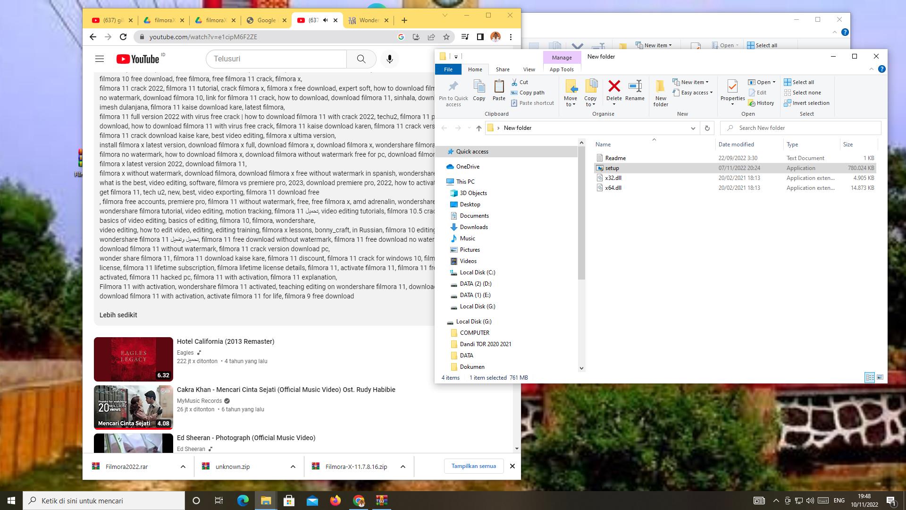Click the Rename ribbon icon
The height and width of the screenshot is (510, 906).
coord(635,86)
